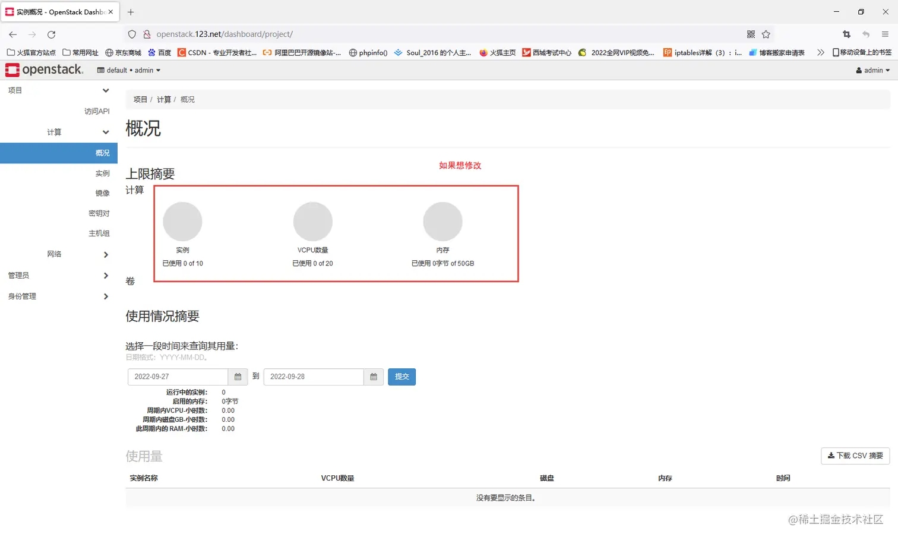898x540 pixels.
Task: Open the calendar picker for the start date
Action: pyautogui.click(x=238, y=377)
